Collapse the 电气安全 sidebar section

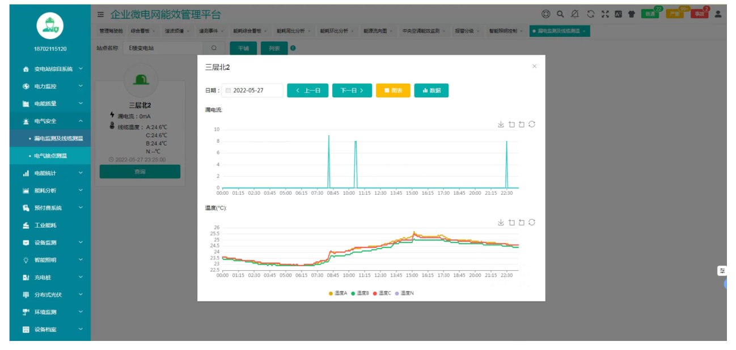(50, 121)
